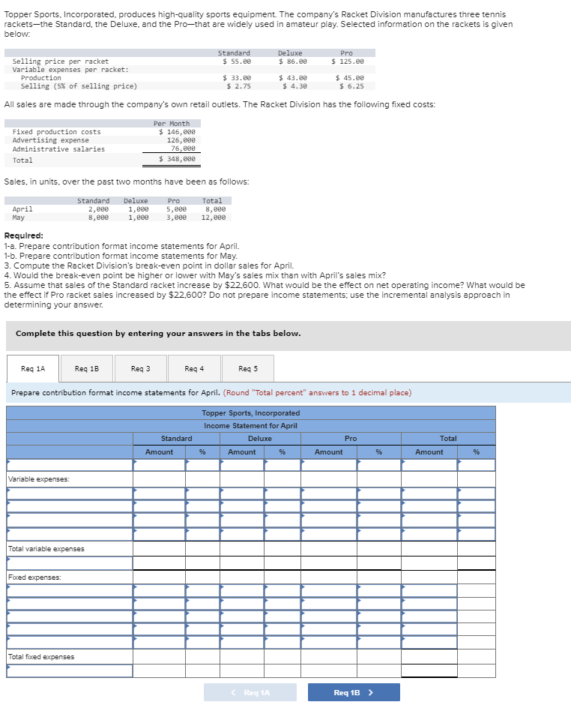This screenshot has width=571, height=705.
Task: Click Standard Amount field in first variable expense line
Action: [160, 493]
